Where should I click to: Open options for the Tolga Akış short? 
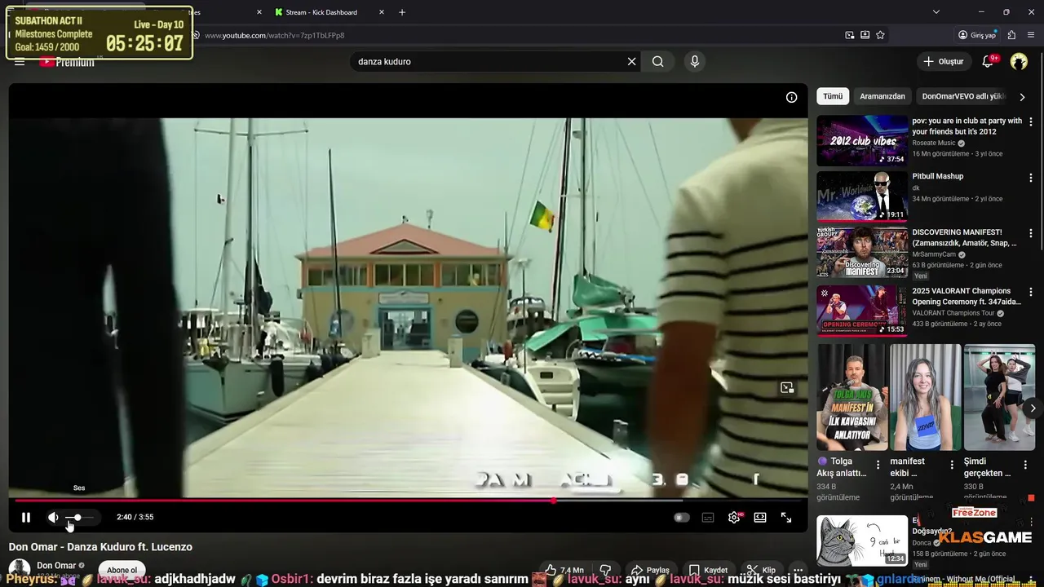click(878, 465)
